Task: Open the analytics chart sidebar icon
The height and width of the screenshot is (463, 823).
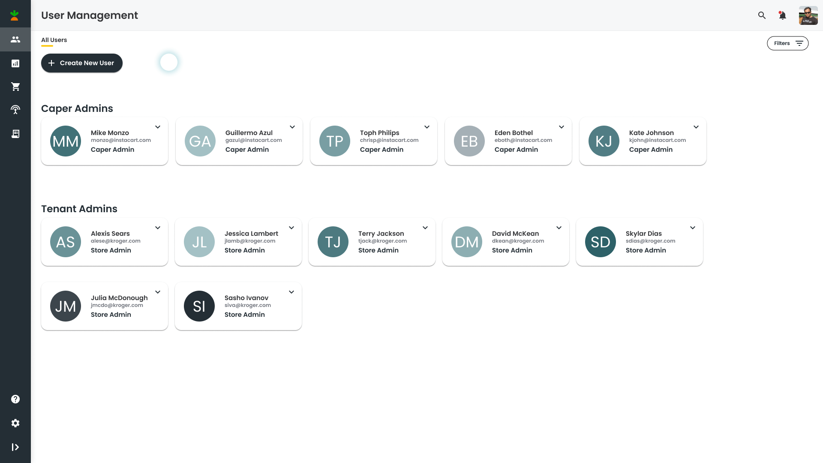Action: (x=15, y=63)
